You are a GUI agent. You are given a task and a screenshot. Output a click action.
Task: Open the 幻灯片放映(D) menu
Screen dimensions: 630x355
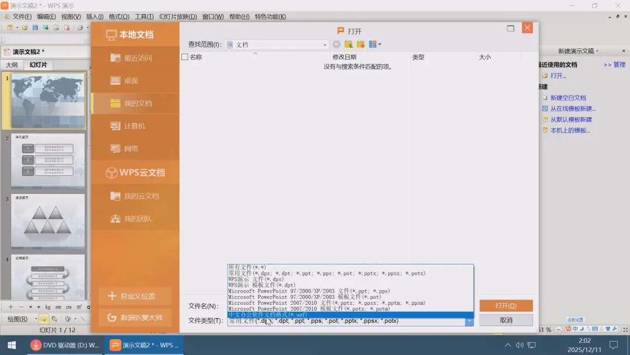pos(178,16)
